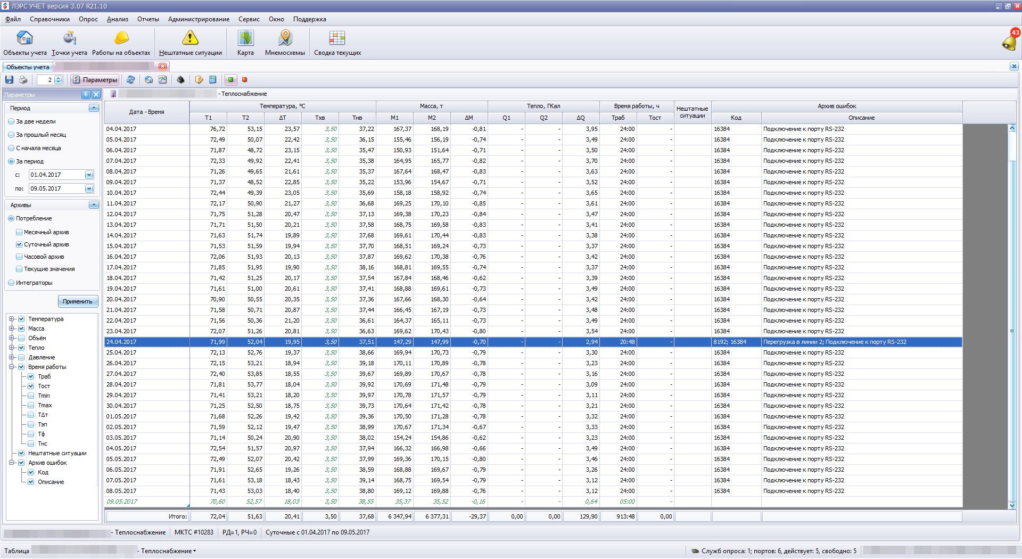Click the save floppy disk icon
Image resolution: width=1022 pixels, height=559 pixels.
click(9, 80)
